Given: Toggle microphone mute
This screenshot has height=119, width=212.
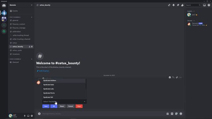Looking at the screenshot, I should [x=25, y=116].
